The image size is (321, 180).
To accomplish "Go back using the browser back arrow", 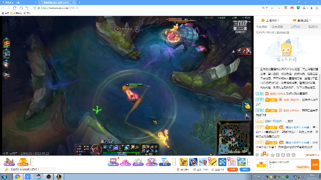I will click(3, 8).
